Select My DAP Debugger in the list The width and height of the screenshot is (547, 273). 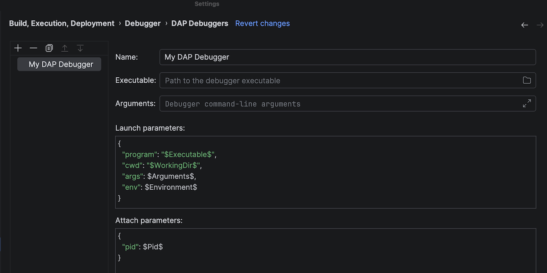click(61, 65)
